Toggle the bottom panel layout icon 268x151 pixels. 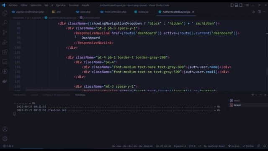[x=236, y=5]
